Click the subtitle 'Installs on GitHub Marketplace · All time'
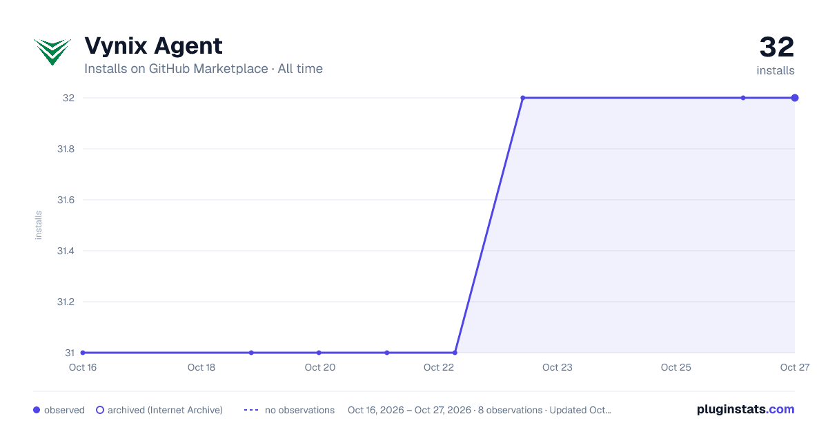The image size is (828, 434). click(x=204, y=69)
